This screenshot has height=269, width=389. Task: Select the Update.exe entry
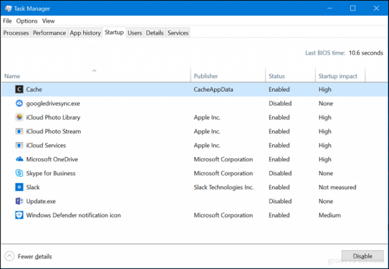pos(41,201)
